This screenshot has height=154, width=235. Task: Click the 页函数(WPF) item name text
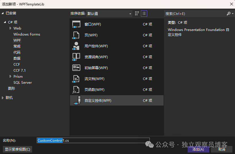point(94,89)
